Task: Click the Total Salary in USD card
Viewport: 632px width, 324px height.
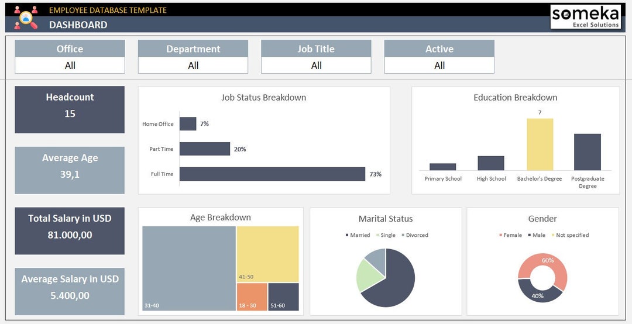Action: pos(70,231)
